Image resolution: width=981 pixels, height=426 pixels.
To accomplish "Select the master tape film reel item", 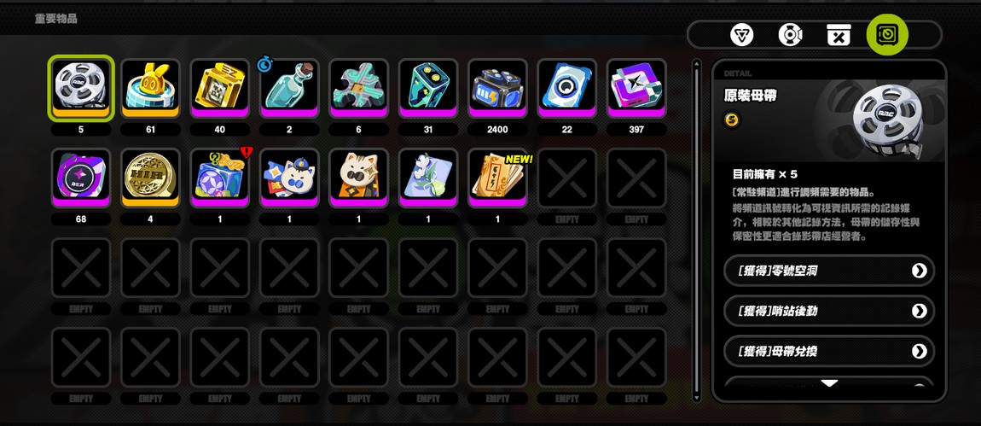I will 81,88.
